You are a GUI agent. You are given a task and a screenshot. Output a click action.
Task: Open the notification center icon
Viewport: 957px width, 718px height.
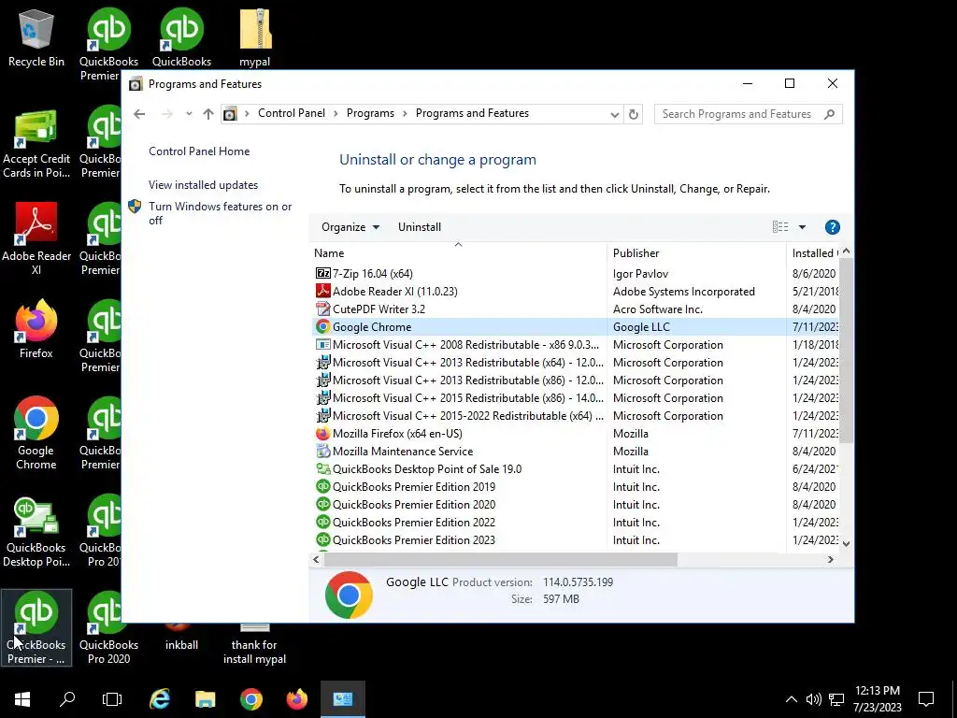point(926,699)
